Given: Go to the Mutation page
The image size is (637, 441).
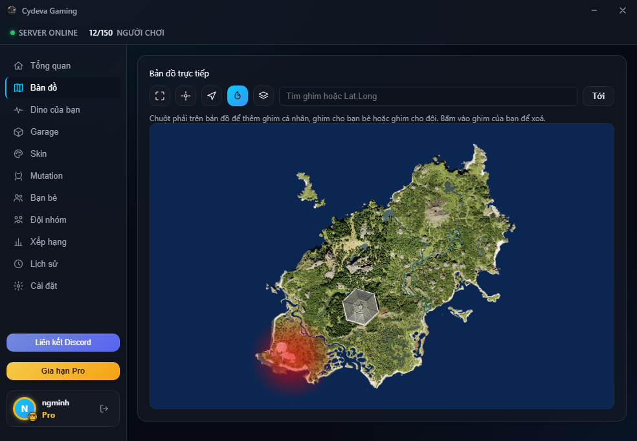Looking at the screenshot, I should [x=63, y=175].
